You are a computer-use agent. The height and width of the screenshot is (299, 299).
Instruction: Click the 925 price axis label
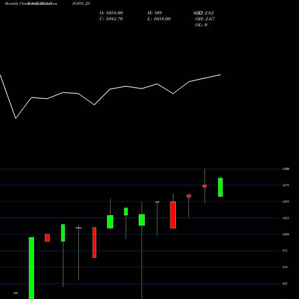pyautogui.click(x=285, y=283)
